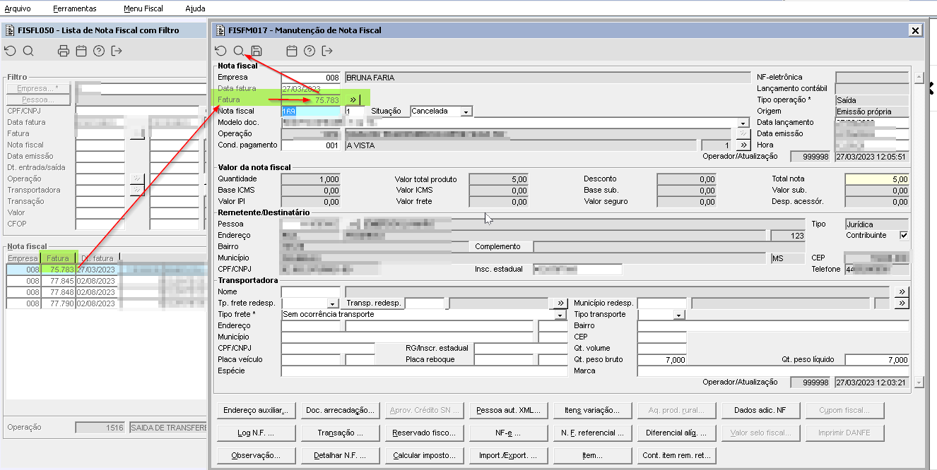Click refresh icon in FISFM017 maintenance window
This screenshot has height=470, width=937.
click(221, 51)
